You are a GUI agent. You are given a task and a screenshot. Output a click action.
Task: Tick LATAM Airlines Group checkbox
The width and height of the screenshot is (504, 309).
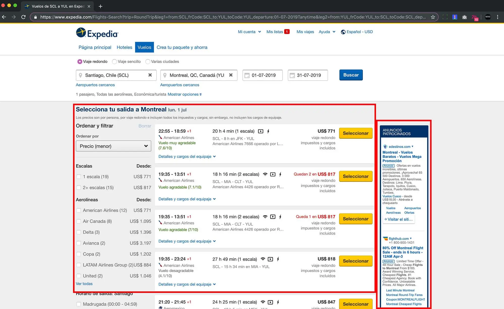pyautogui.click(x=79, y=265)
